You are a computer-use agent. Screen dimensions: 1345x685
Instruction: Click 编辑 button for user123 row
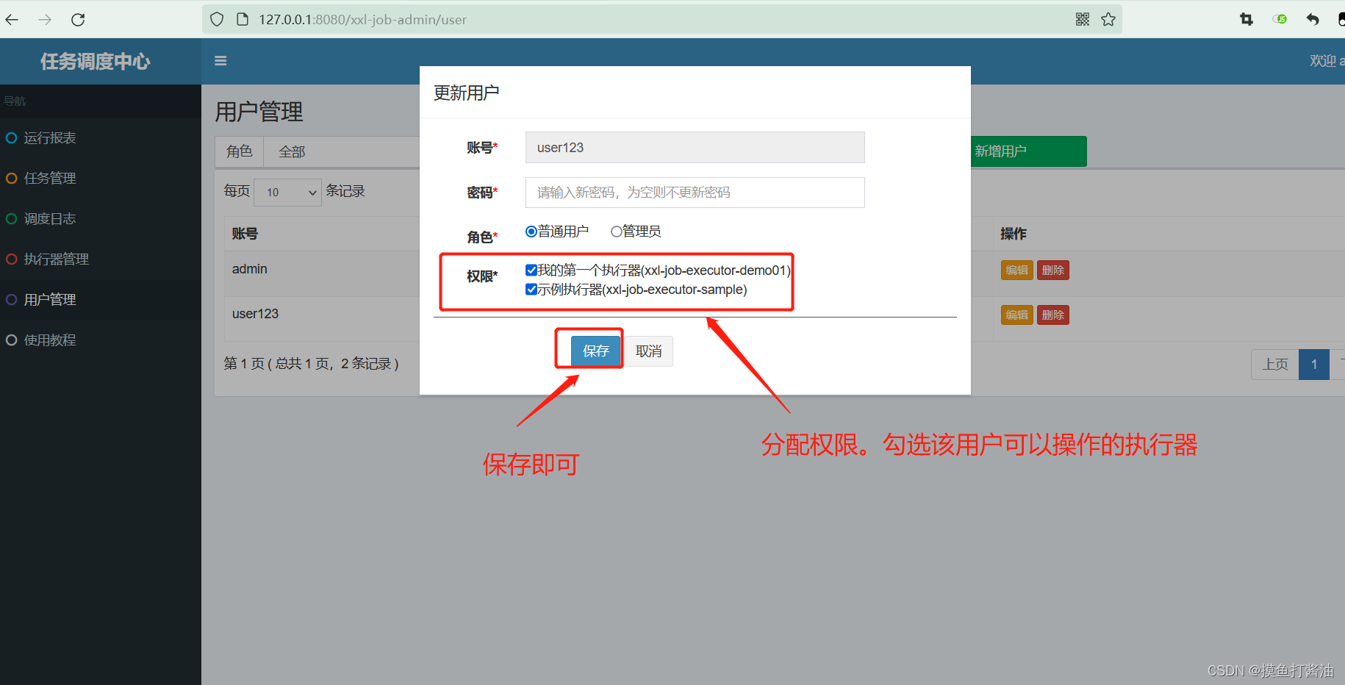(1017, 315)
